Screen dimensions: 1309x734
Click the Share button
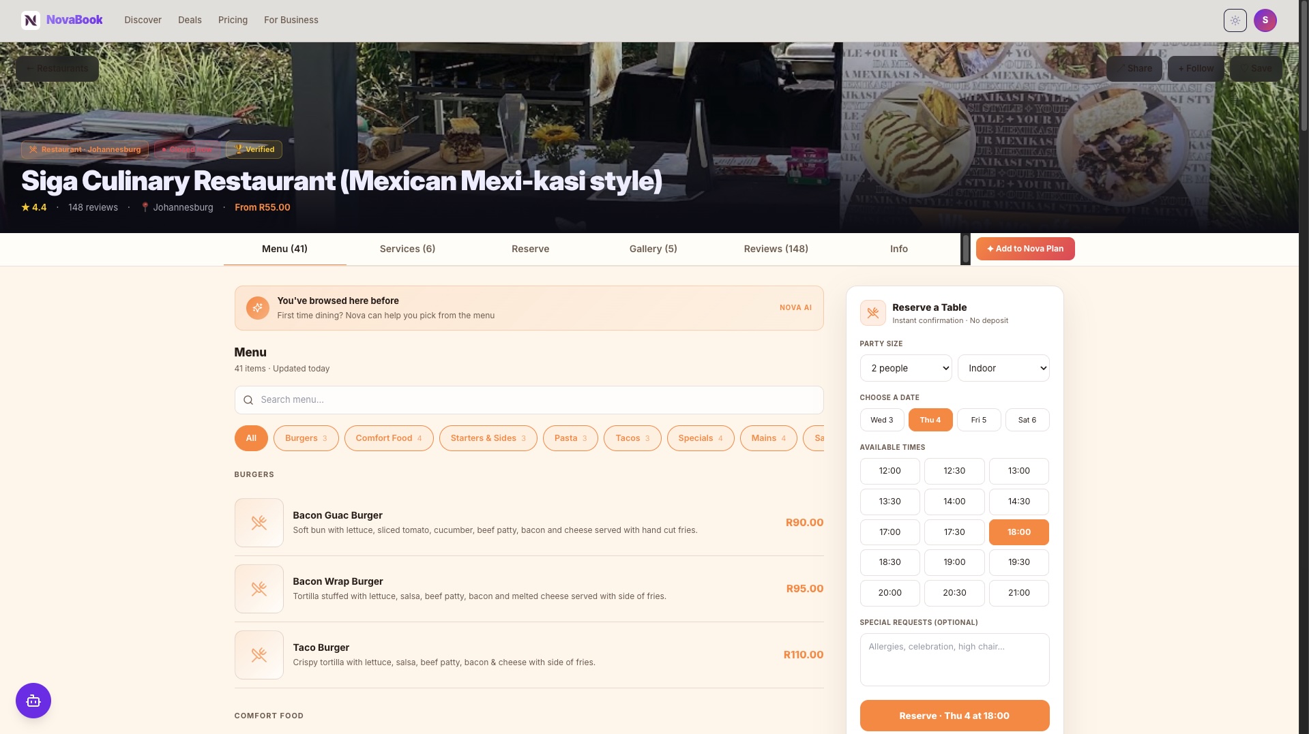point(1134,68)
